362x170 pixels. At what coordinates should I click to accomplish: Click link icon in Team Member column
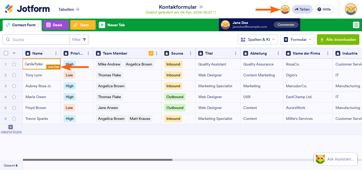[x=151, y=53]
